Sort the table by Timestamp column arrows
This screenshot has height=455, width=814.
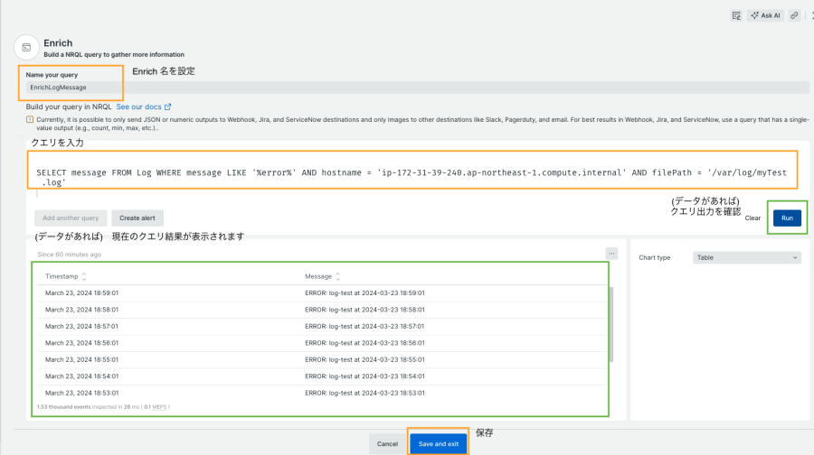click(x=84, y=276)
